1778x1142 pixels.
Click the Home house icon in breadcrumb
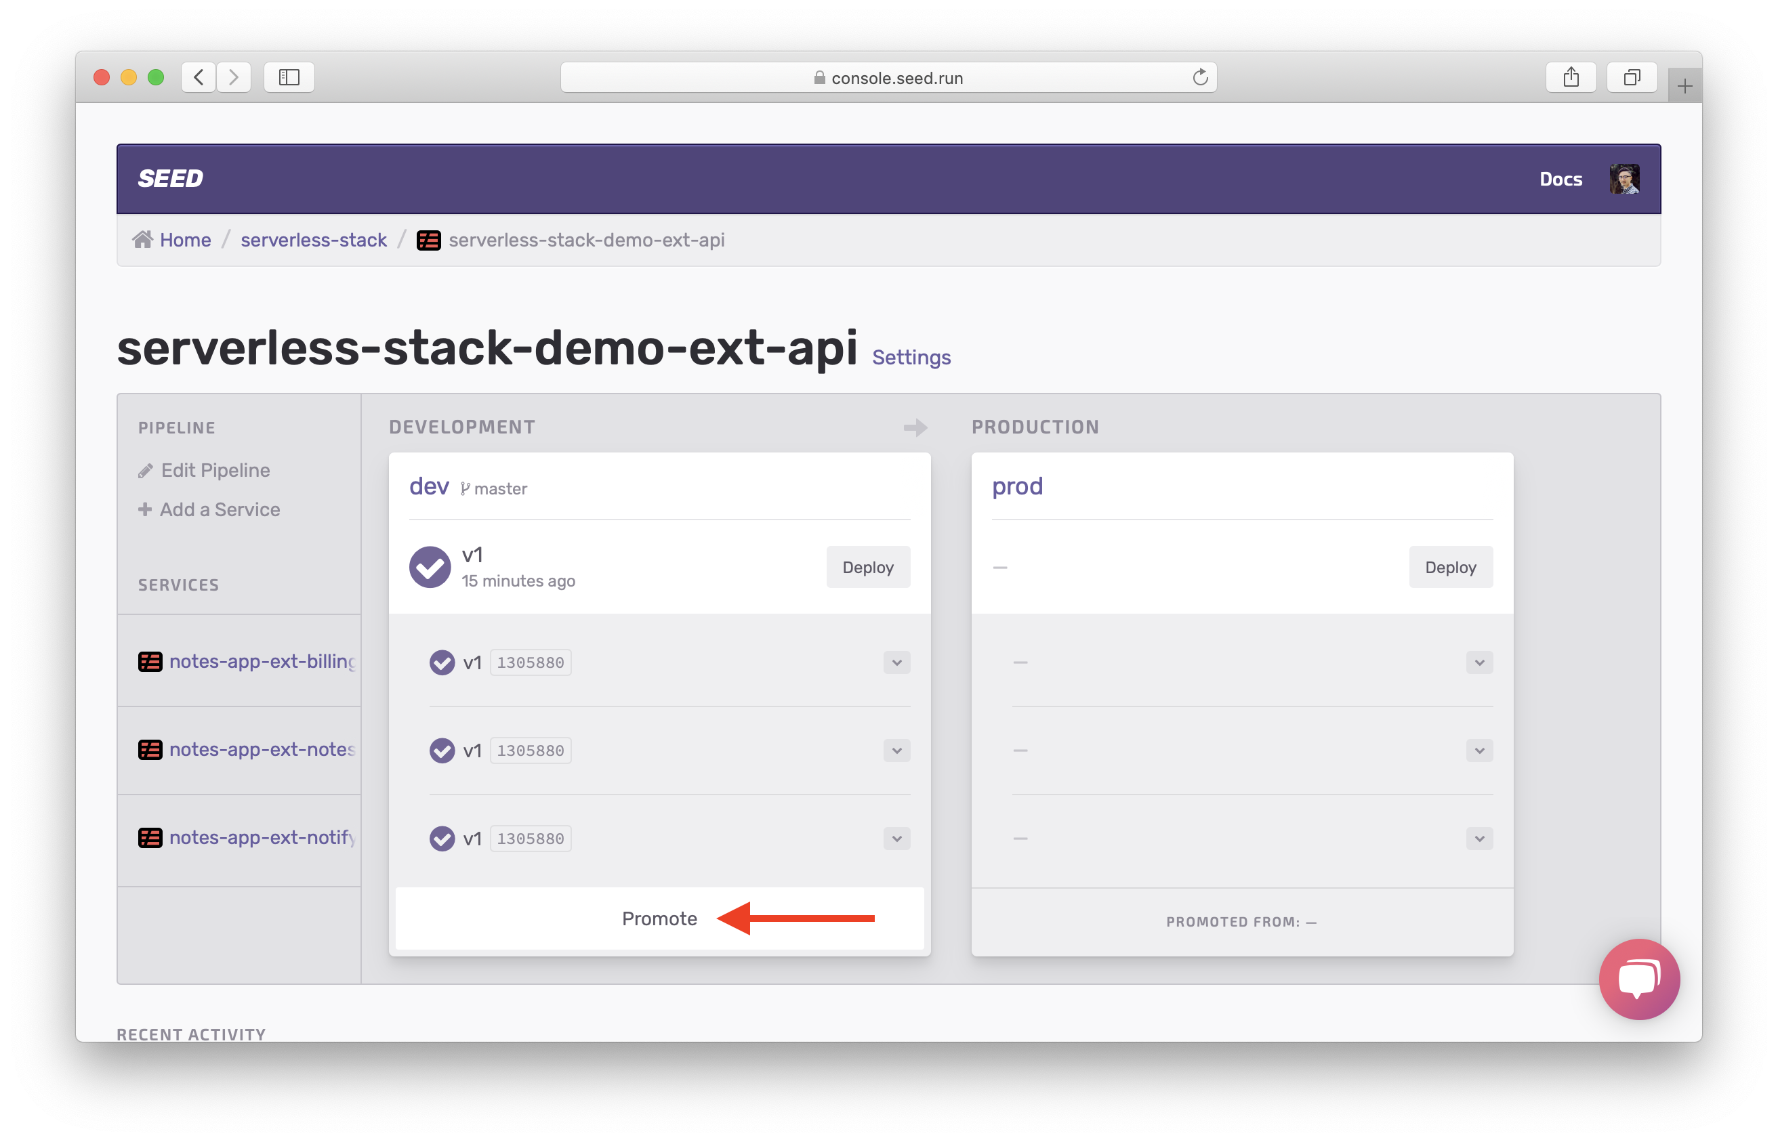(142, 240)
